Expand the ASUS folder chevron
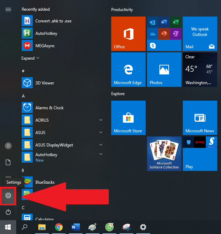The height and width of the screenshot is (234, 221). (101, 132)
